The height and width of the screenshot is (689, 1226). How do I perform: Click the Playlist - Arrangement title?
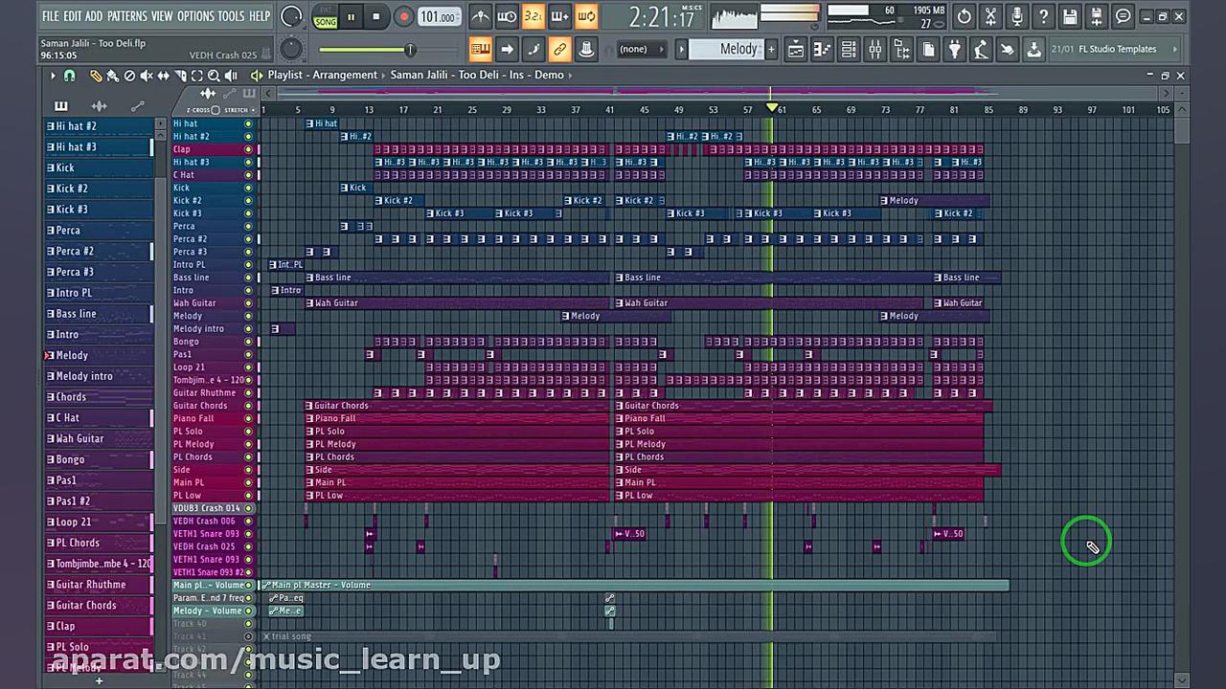pyautogui.click(x=322, y=75)
